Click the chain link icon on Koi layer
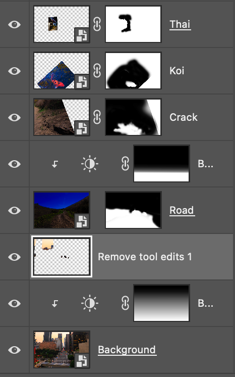The width and height of the screenshot is (235, 377). pyautogui.click(x=97, y=71)
